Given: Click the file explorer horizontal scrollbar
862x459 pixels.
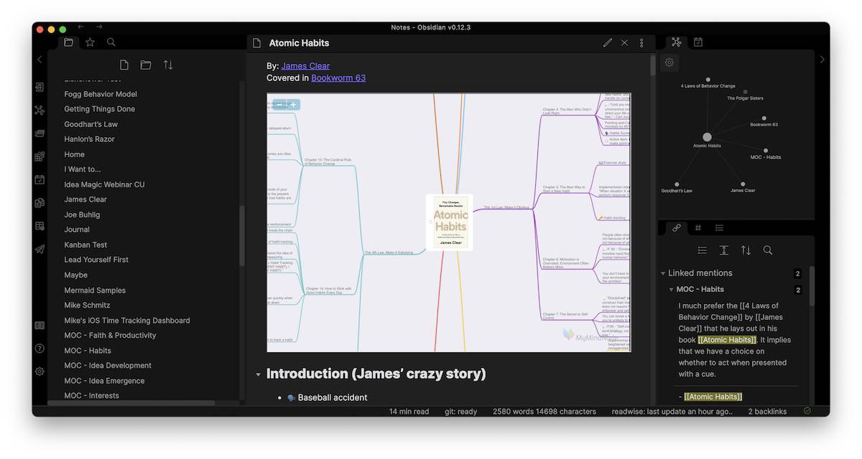Looking at the screenshot, I should tap(131, 403).
